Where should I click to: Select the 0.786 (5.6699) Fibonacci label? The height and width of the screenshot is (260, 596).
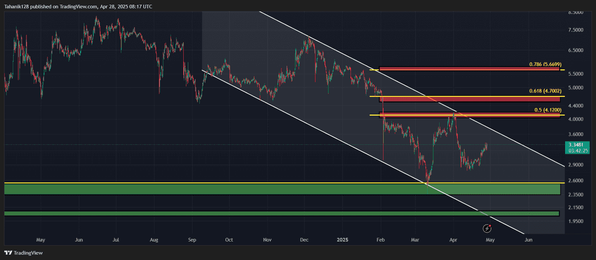click(545, 64)
